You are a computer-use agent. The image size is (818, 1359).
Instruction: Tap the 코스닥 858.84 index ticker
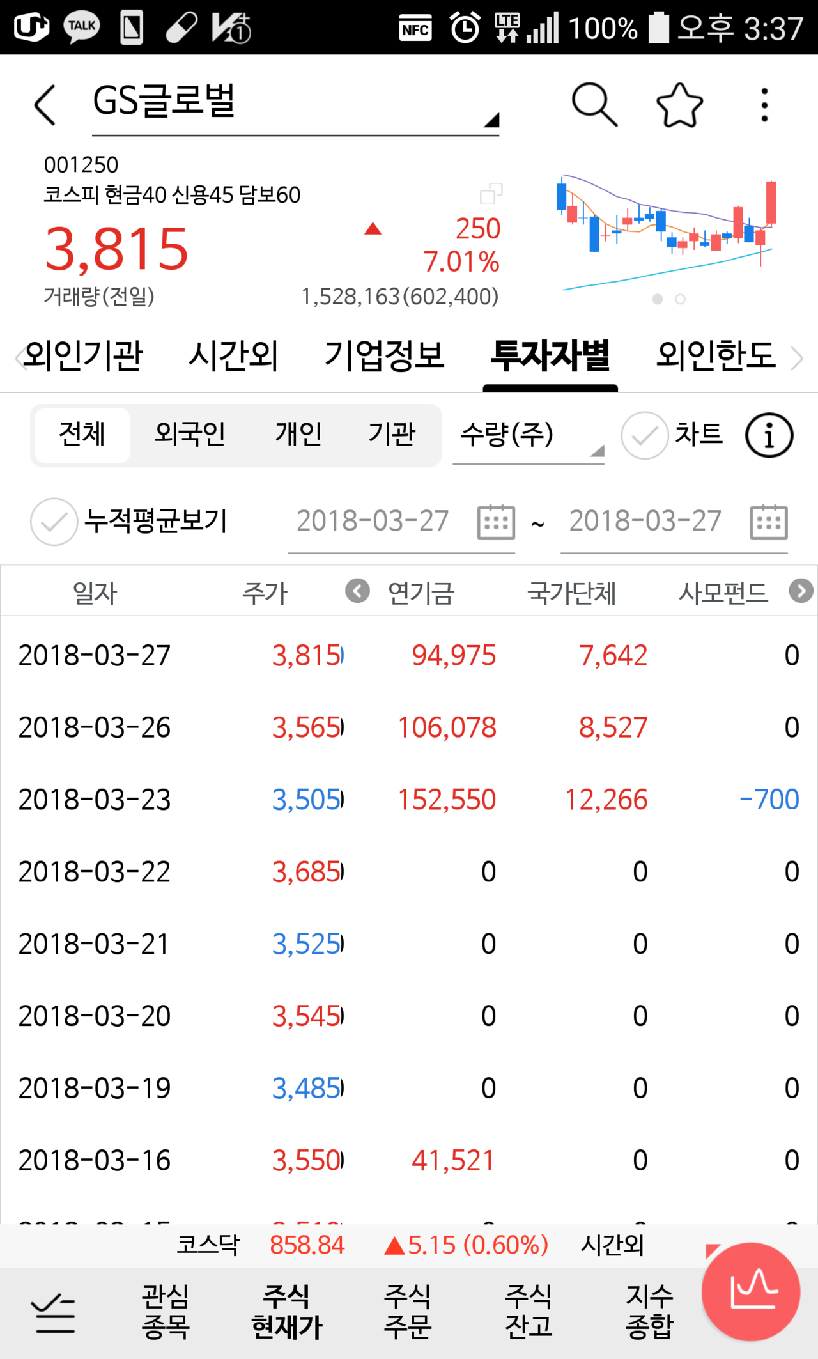pyautogui.click(x=261, y=1245)
